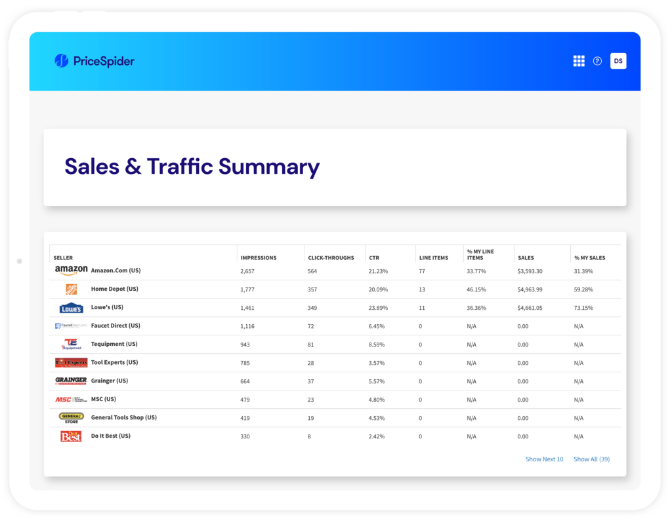Viewport: 672px width, 525px height.
Task: Click Lowe's $4,661.05 sales value
Action: tap(530, 308)
